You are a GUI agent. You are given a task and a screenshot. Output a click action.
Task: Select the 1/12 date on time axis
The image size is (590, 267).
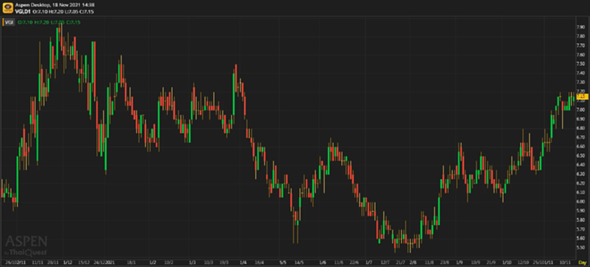(x=68, y=262)
